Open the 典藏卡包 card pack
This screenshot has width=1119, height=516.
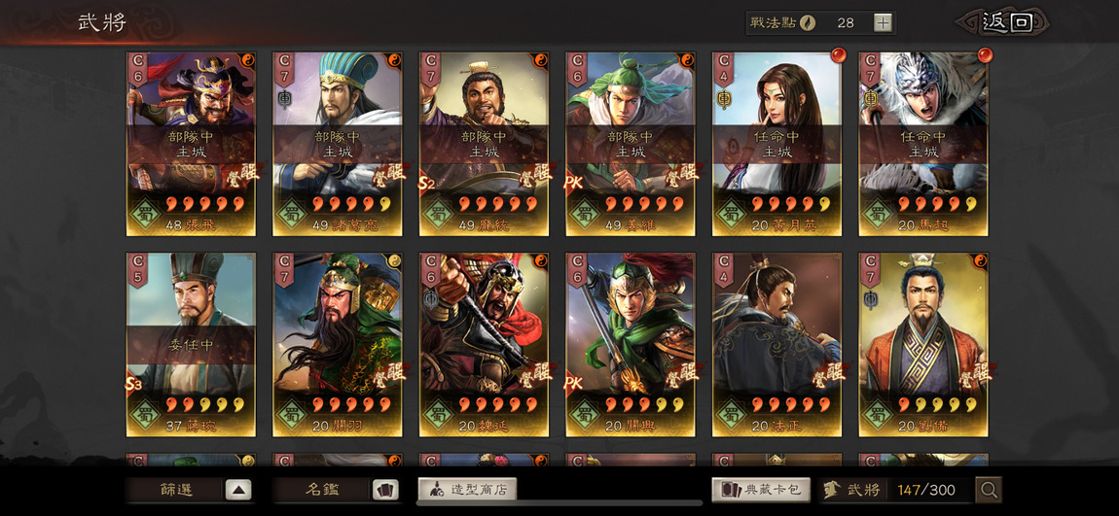[x=761, y=490]
